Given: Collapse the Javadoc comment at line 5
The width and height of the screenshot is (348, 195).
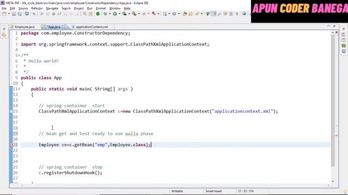Looking at the screenshot, I should 19,55.
